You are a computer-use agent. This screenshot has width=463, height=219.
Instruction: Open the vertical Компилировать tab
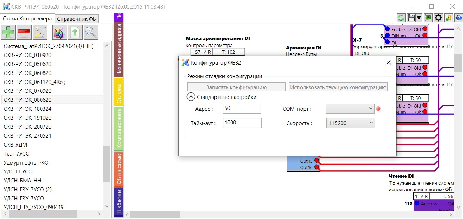coord(119,128)
